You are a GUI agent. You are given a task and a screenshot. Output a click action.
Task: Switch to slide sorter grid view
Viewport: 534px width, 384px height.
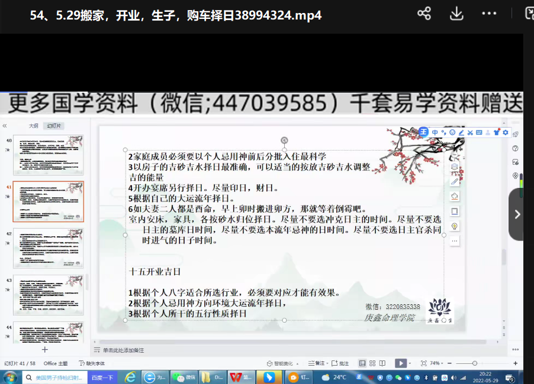pyautogui.click(x=372, y=363)
